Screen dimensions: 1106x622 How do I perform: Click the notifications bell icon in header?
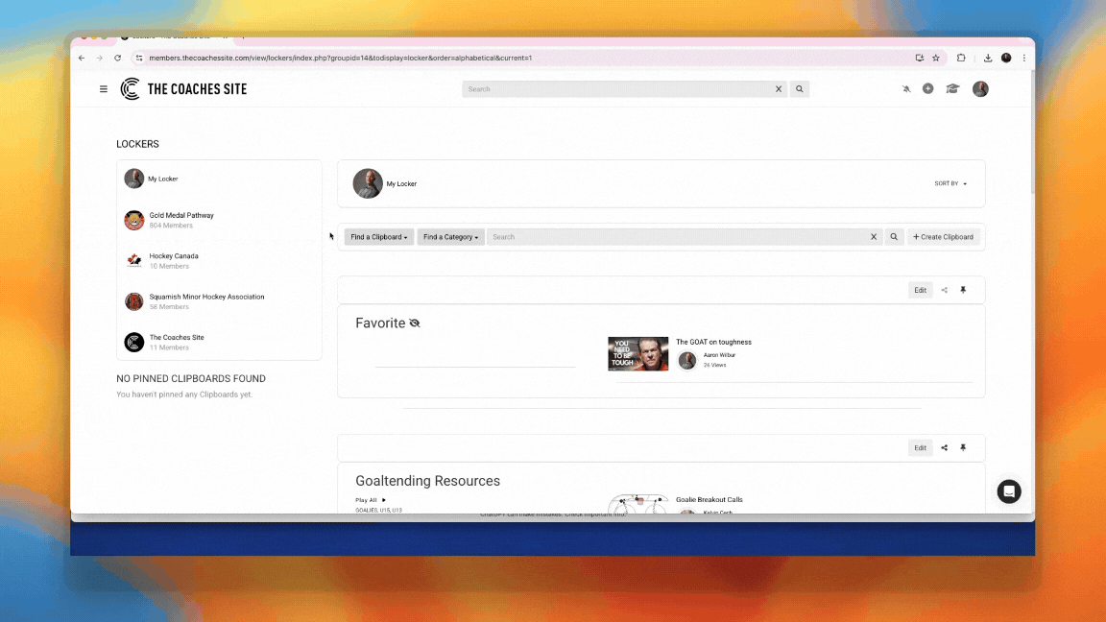pyautogui.click(x=906, y=89)
